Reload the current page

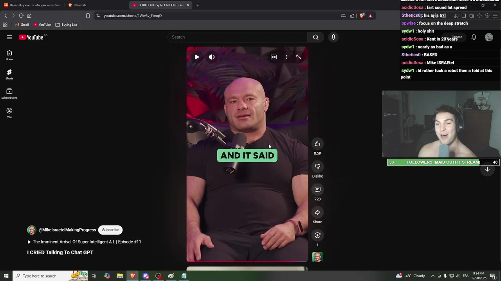tap(21, 16)
